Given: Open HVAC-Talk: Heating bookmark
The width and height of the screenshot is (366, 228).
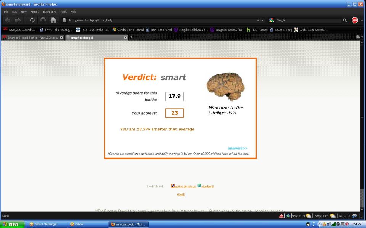Looking at the screenshot, I should point(56,30).
